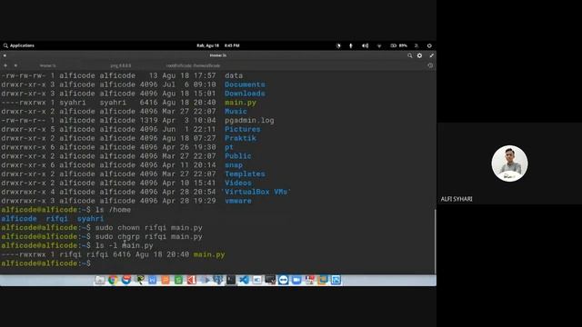Click the 'Documents' directory name

tap(245, 84)
